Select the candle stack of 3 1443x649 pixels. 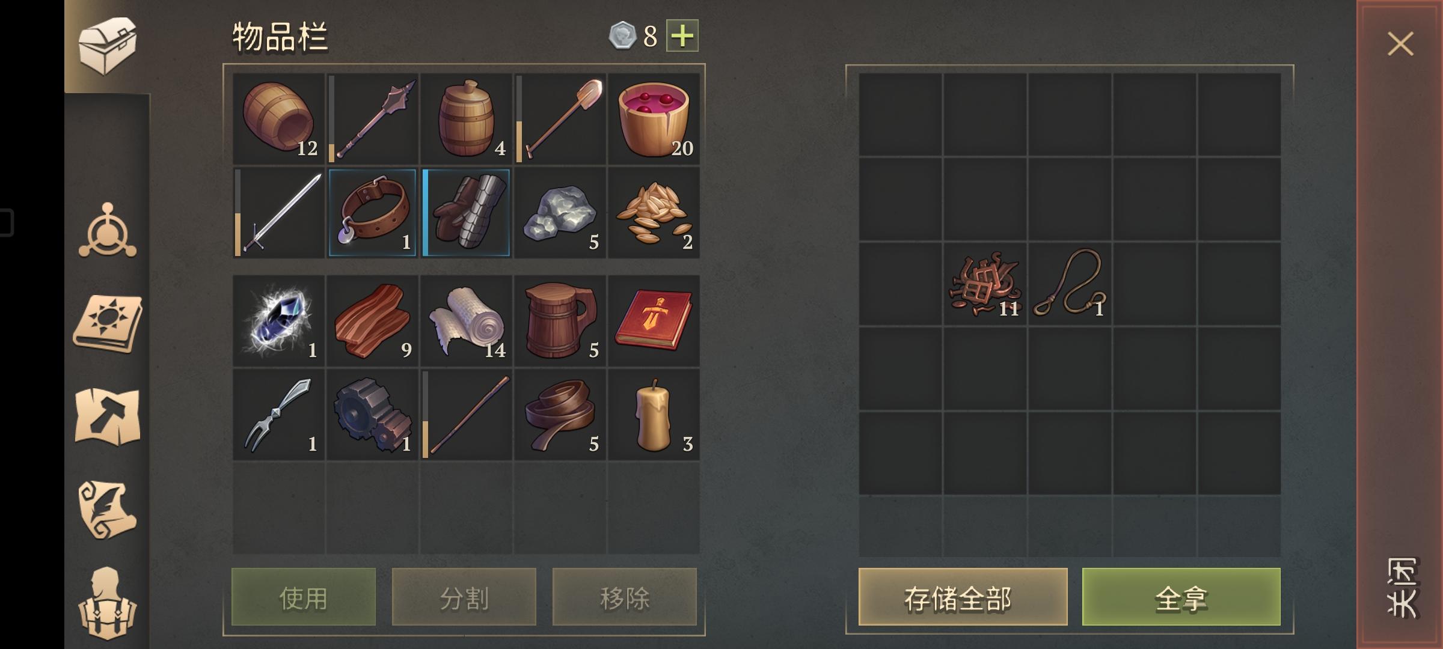pos(654,415)
